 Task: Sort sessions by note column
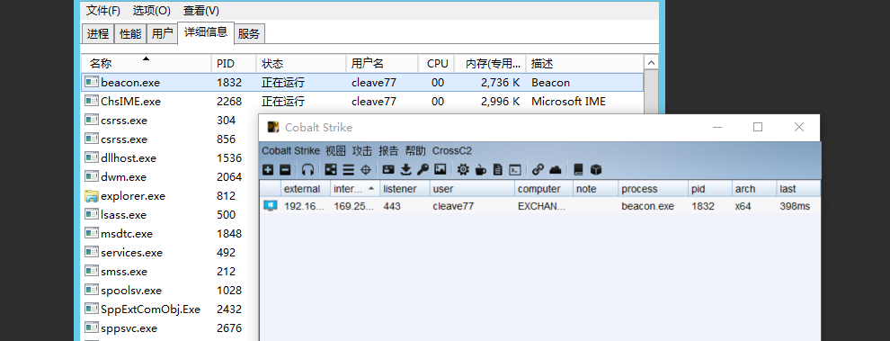595,189
